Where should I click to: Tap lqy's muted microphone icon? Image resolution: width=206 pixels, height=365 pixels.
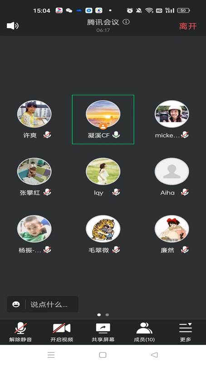click(x=116, y=192)
